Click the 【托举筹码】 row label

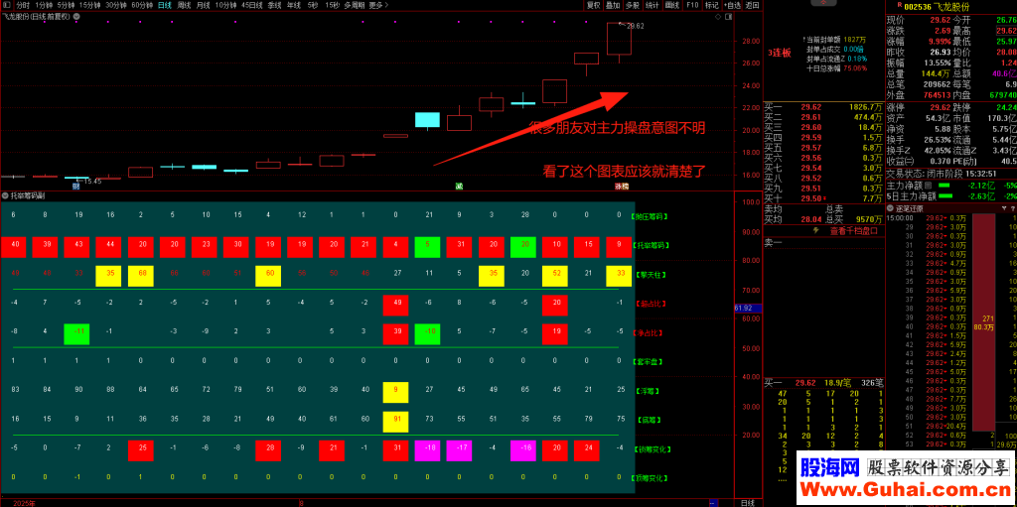(650, 246)
